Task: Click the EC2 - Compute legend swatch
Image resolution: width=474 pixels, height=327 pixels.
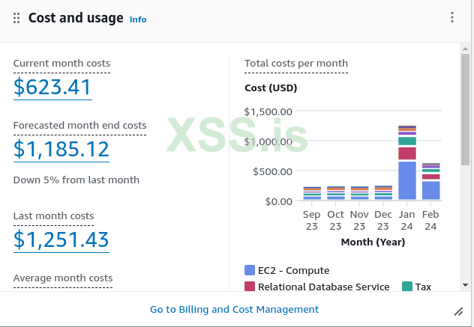Action: click(x=250, y=270)
